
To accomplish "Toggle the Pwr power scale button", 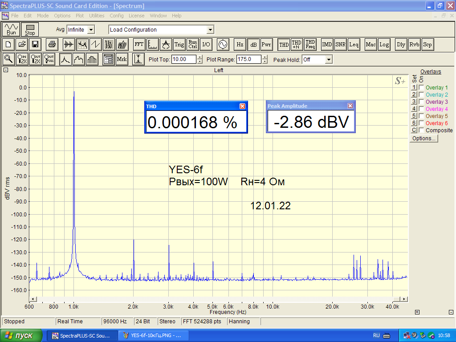I will pos(266,45).
